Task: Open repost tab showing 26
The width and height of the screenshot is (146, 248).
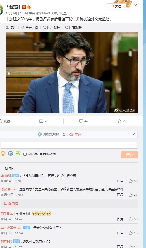Action: coord(44,121)
